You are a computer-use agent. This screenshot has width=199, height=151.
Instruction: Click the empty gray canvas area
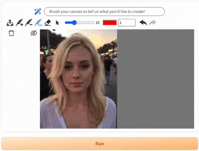click(156, 79)
